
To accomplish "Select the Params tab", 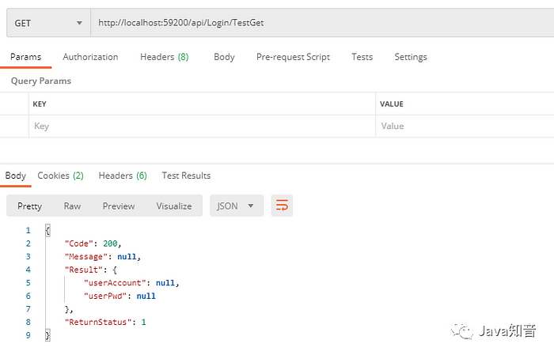I will 25,57.
